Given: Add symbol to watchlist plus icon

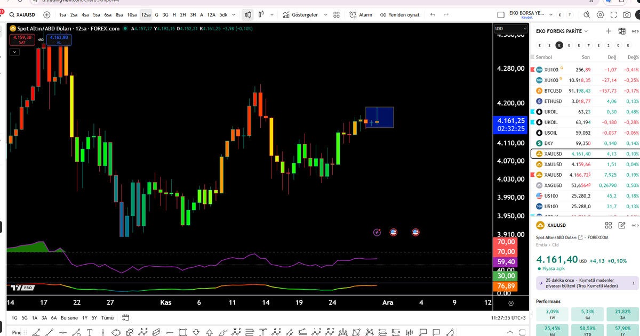Looking at the screenshot, I should point(609,31).
